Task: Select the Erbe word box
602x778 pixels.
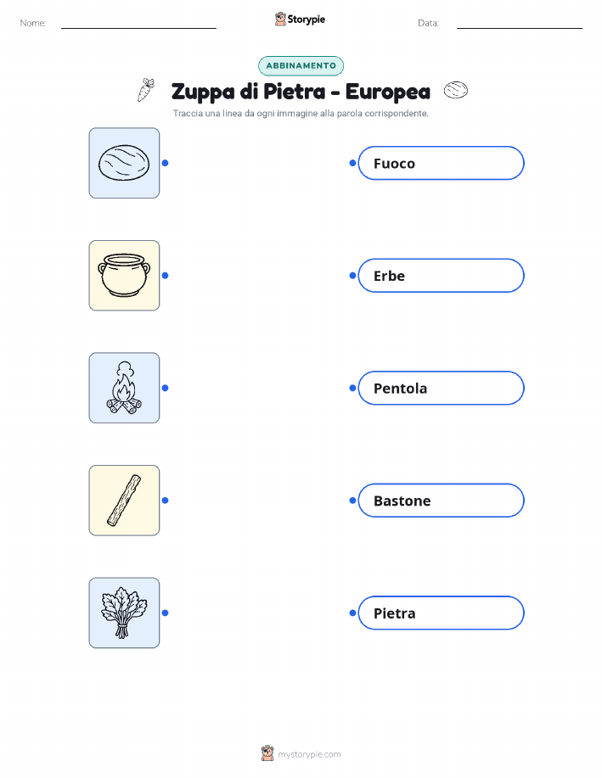Action: 441,276
